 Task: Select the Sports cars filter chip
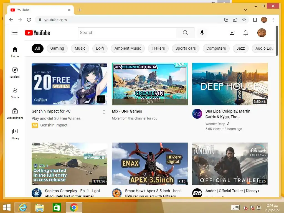[x=186, y=48]
